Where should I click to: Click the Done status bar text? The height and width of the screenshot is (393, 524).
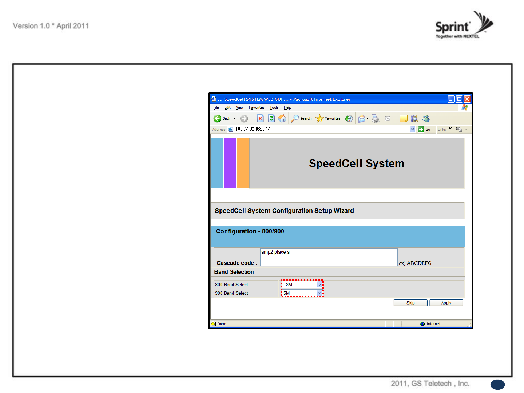(x=222, y=324)
